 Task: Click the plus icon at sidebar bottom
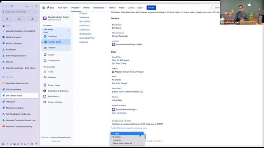pos(36,143)
